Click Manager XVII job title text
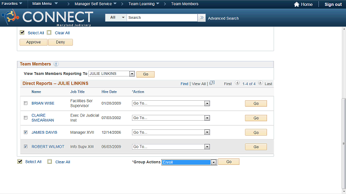Image resolution: width=346 pixels, height=194 pixels. point(82,132)
